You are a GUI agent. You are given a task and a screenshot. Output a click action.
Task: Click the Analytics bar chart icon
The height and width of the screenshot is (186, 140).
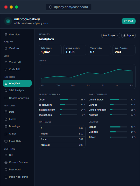click(x=6, y=83)
